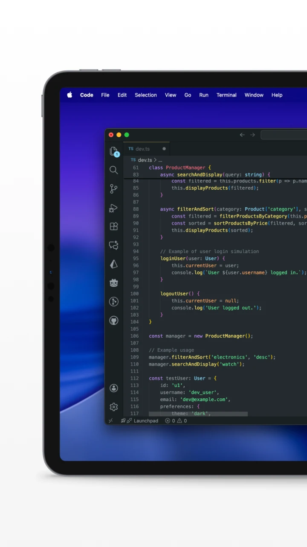Click "manager.filterAndSort('electronics', 'desc');"
307x547 pixels.
212,357
